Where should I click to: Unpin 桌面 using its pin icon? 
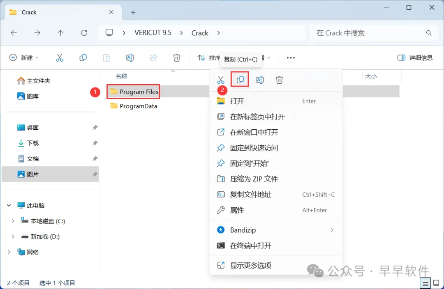click(95, 128)
